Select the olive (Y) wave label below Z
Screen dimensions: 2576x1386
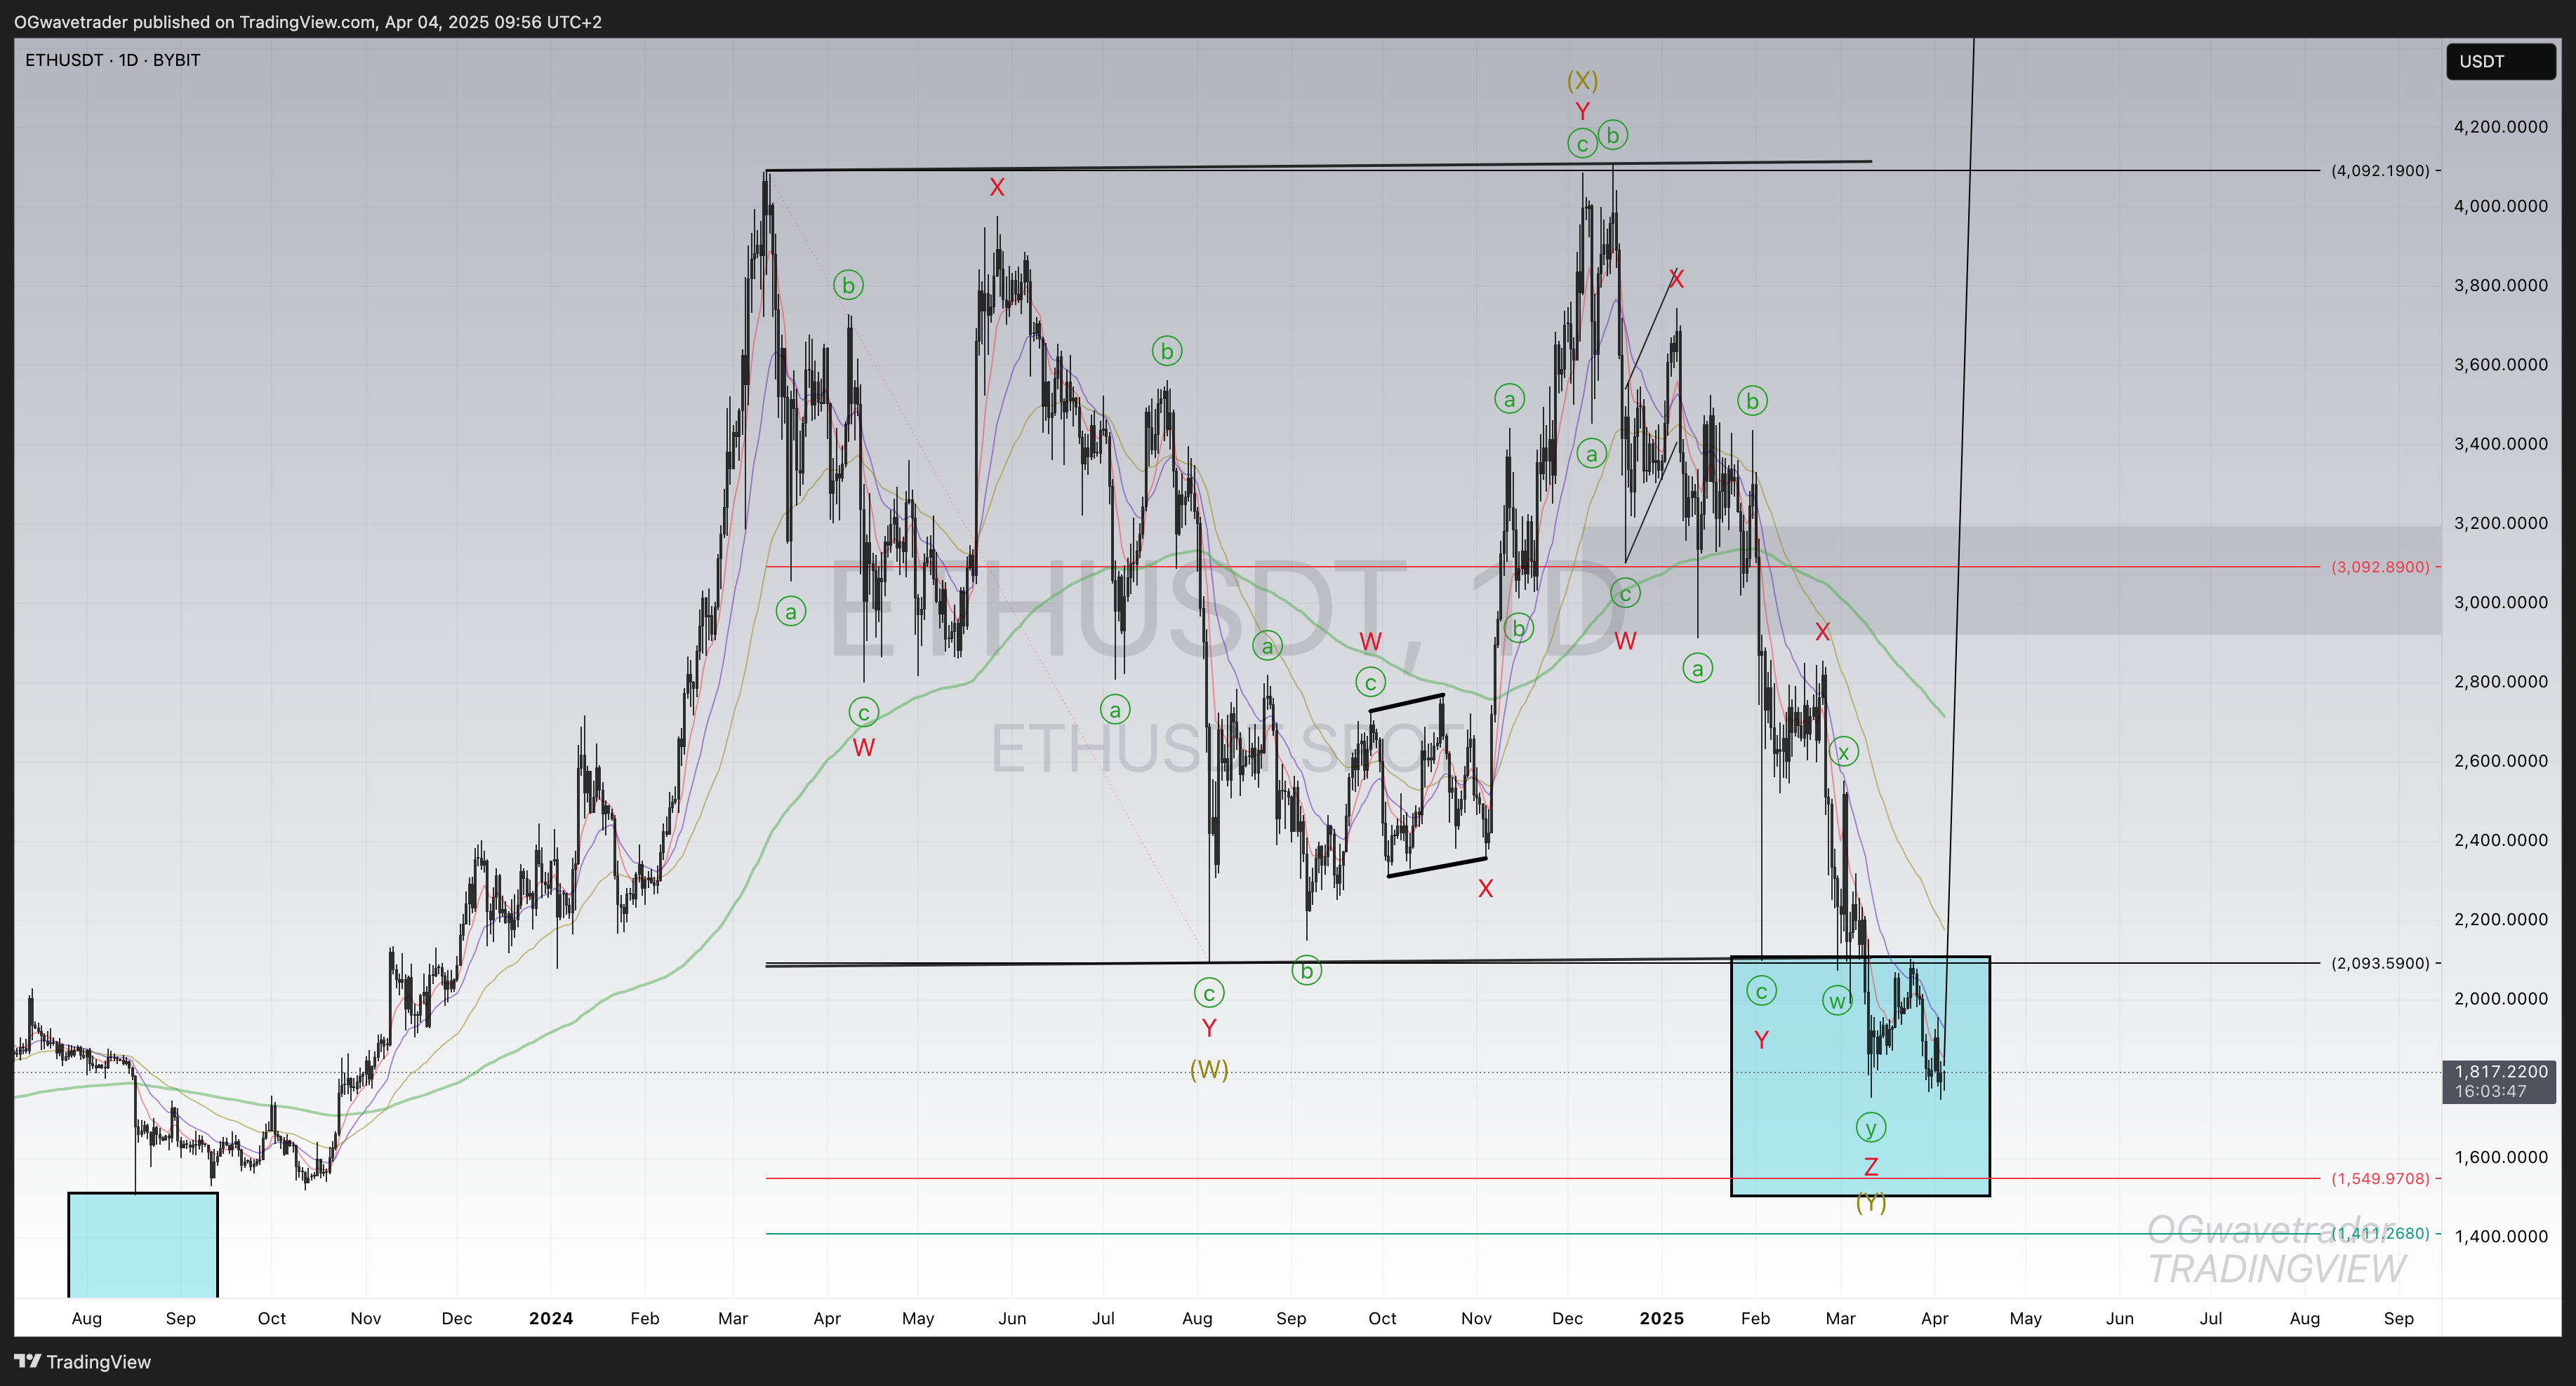[1871, 1202]
